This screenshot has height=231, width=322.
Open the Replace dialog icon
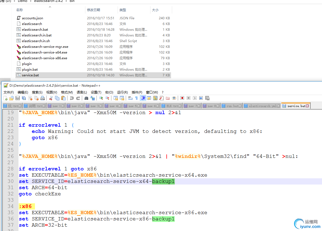pyautogui.click(x=93, y=98)
